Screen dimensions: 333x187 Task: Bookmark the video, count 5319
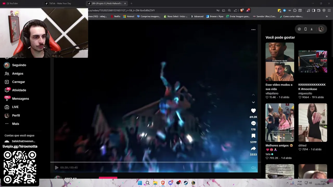click(253, 136)
